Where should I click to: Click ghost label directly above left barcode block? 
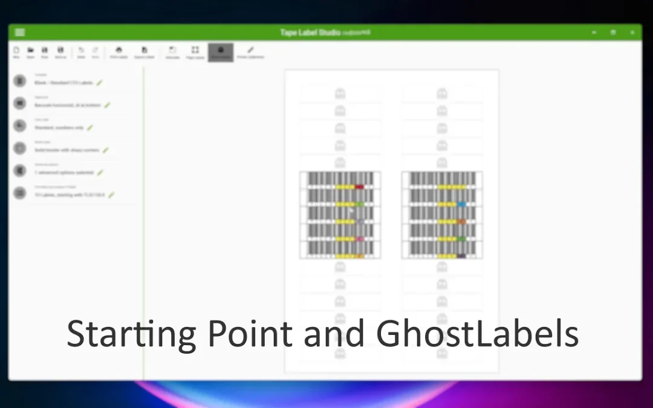(340, 163)
